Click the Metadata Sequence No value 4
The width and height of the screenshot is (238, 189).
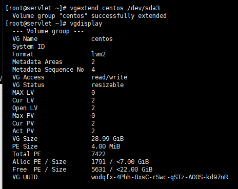93,70
